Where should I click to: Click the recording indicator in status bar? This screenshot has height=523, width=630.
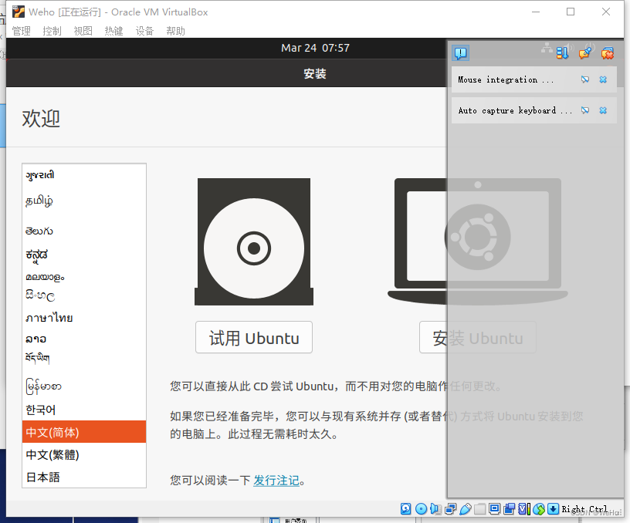point(509,509)
